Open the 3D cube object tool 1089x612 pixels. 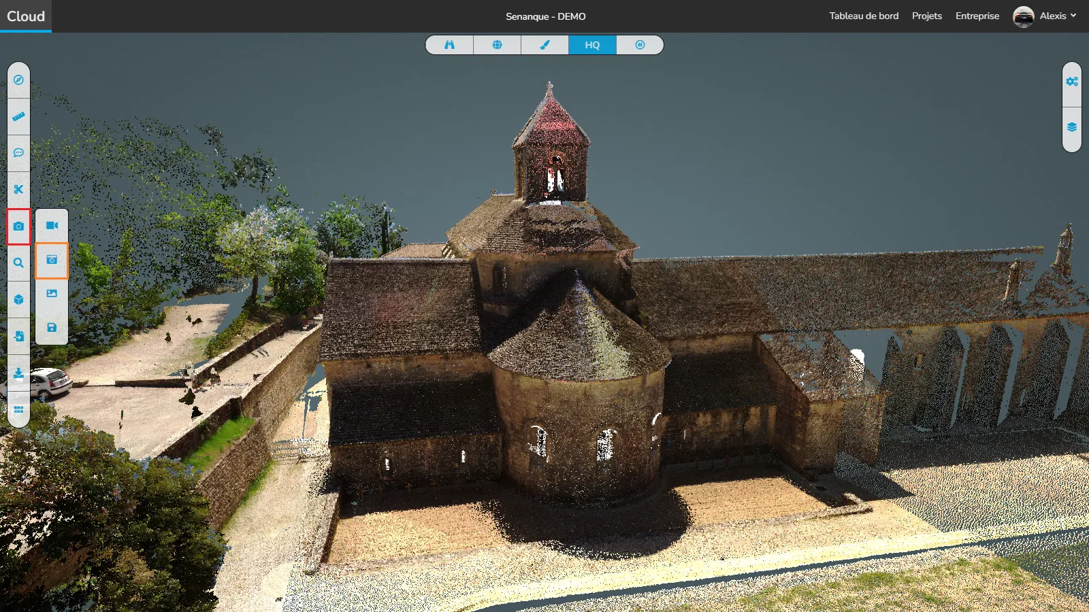[x=18, y=300]
